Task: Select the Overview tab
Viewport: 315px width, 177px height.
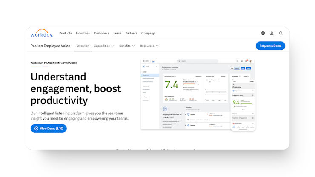Action: pyautogui.click(x=83, y=46)
